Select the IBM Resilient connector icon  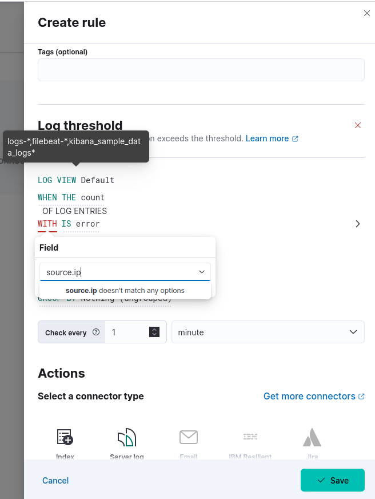point(250,438)
